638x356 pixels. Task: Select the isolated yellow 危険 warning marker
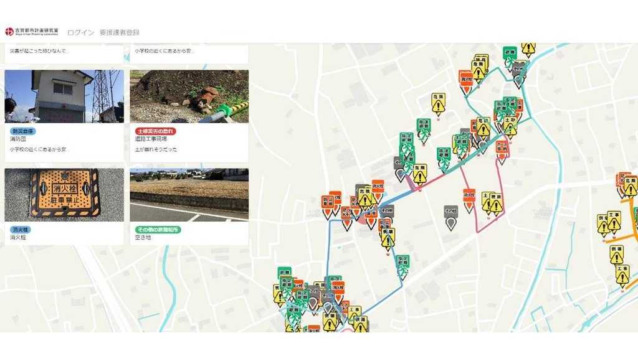coord(439,105)
